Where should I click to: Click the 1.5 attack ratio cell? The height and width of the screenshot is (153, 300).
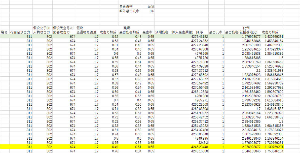(273, 57)
